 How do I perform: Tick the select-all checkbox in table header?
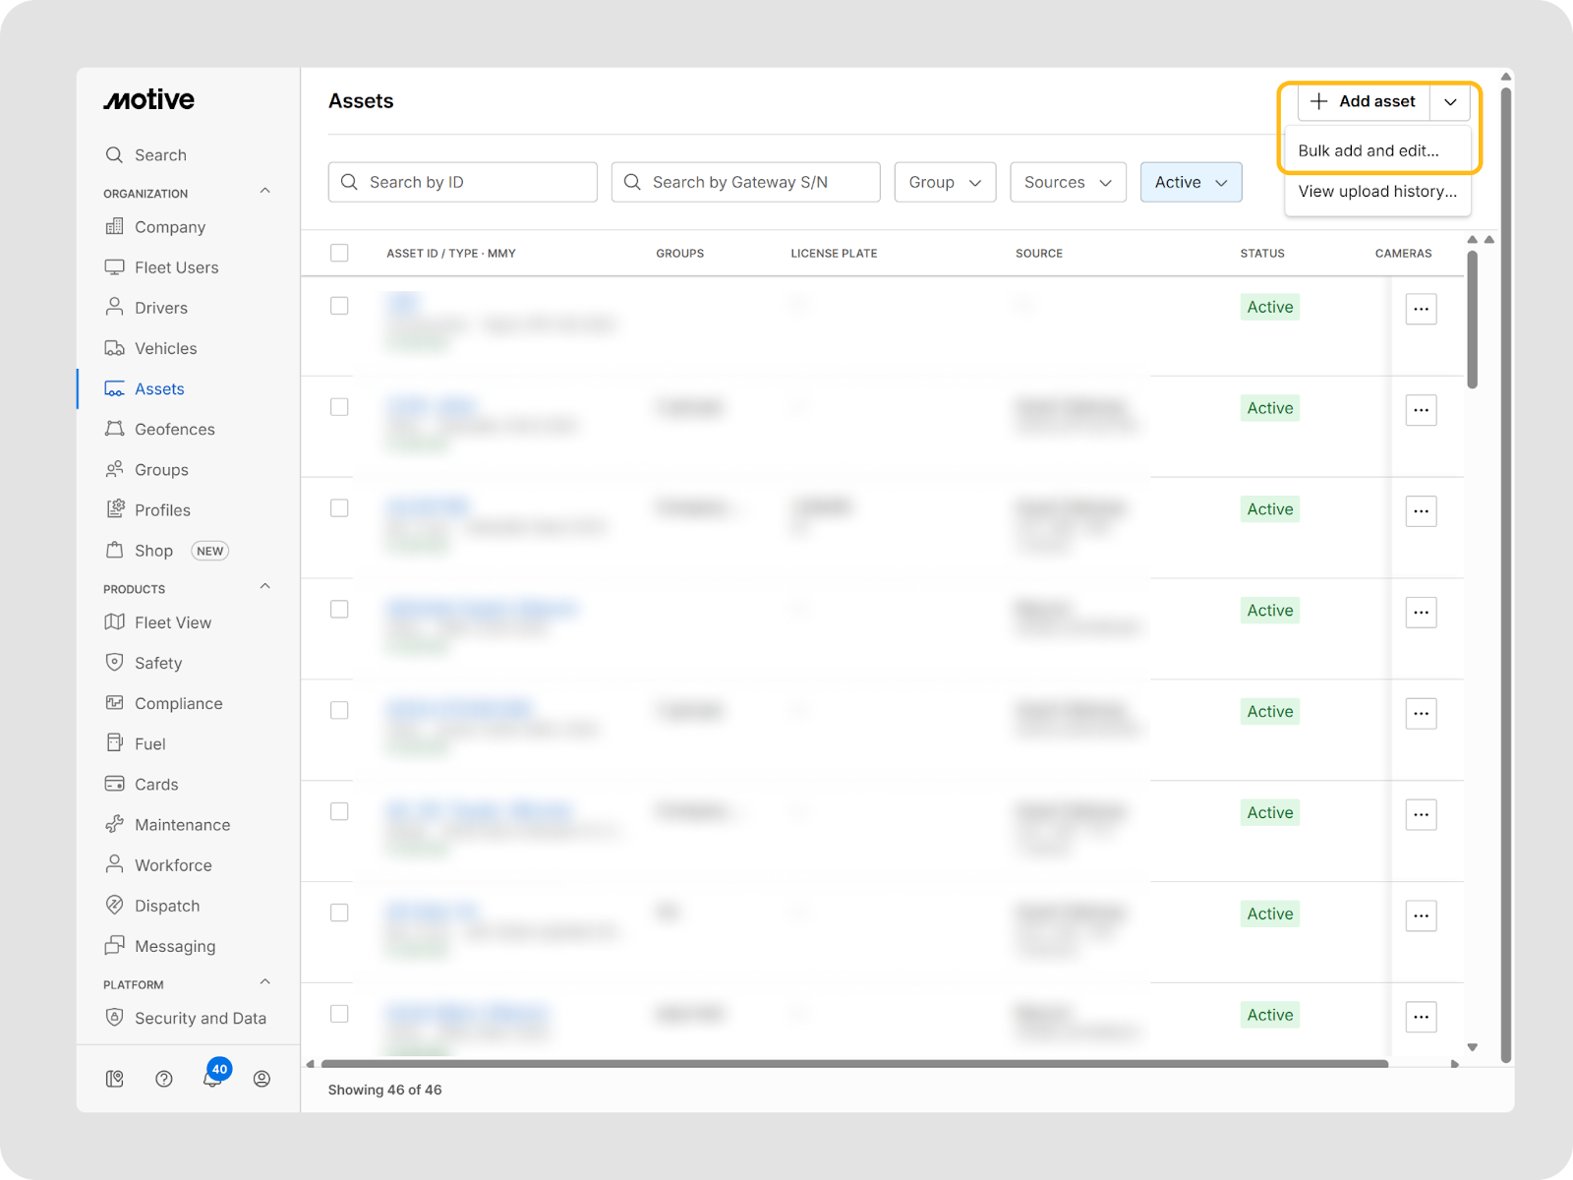[339, 253]
